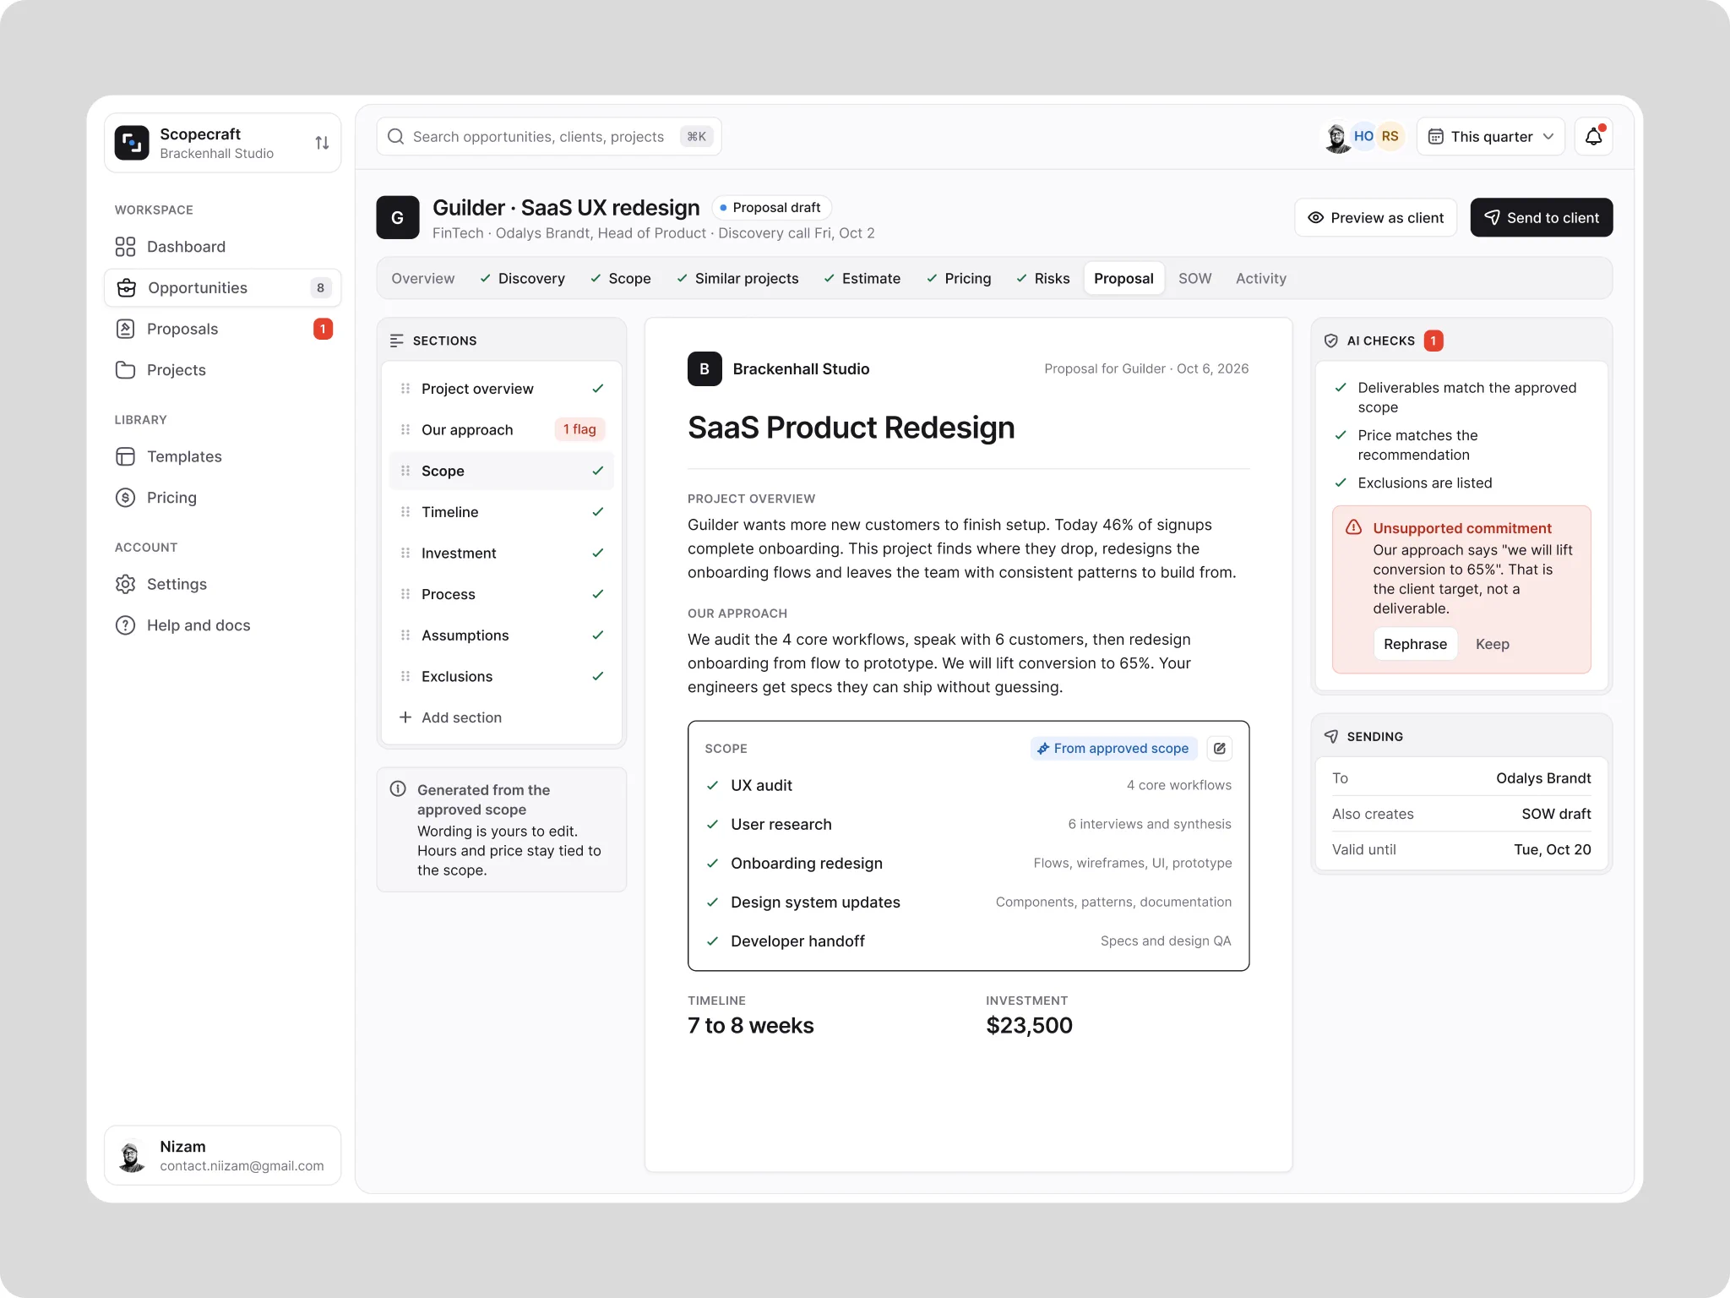
Task: Click the SOW draft value
Action: 1556,814
